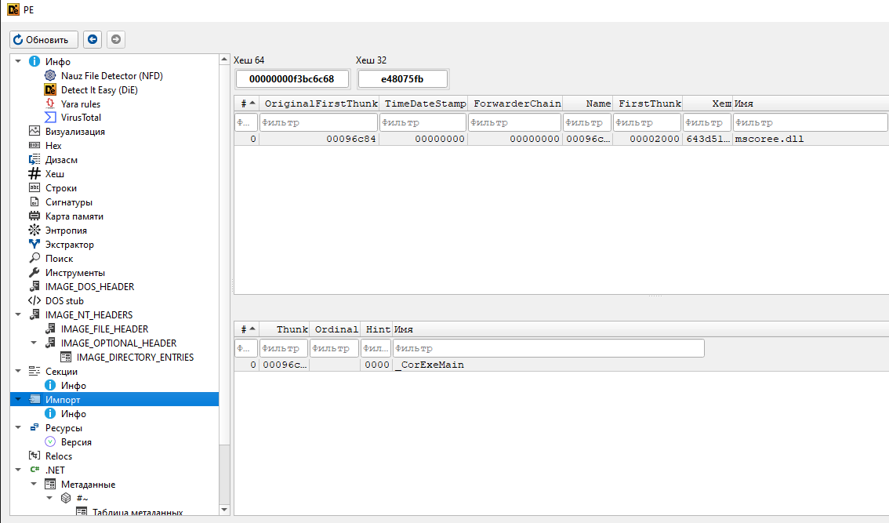The height and width of the screenshot is (523, 889).
Task: Sort by OriginalFirstThunk column header
Action: 319,104
